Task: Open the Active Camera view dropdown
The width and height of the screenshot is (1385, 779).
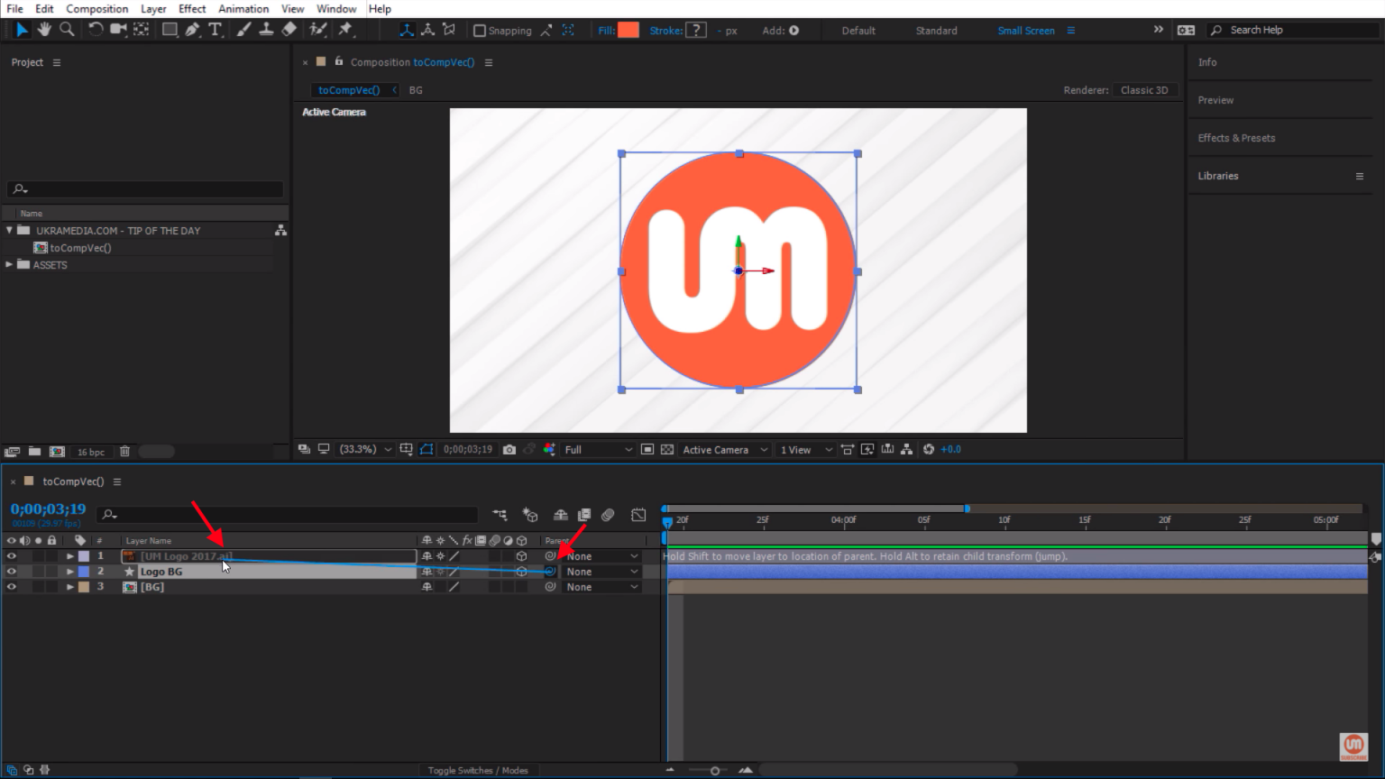Action: tap(725, 450)
